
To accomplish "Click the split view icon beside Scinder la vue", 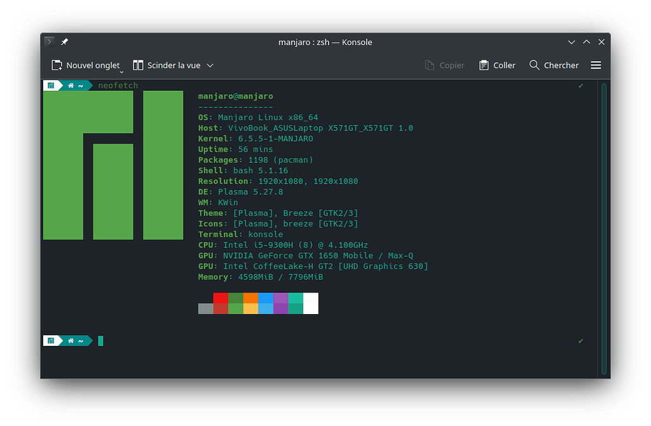I will (138, 65).
